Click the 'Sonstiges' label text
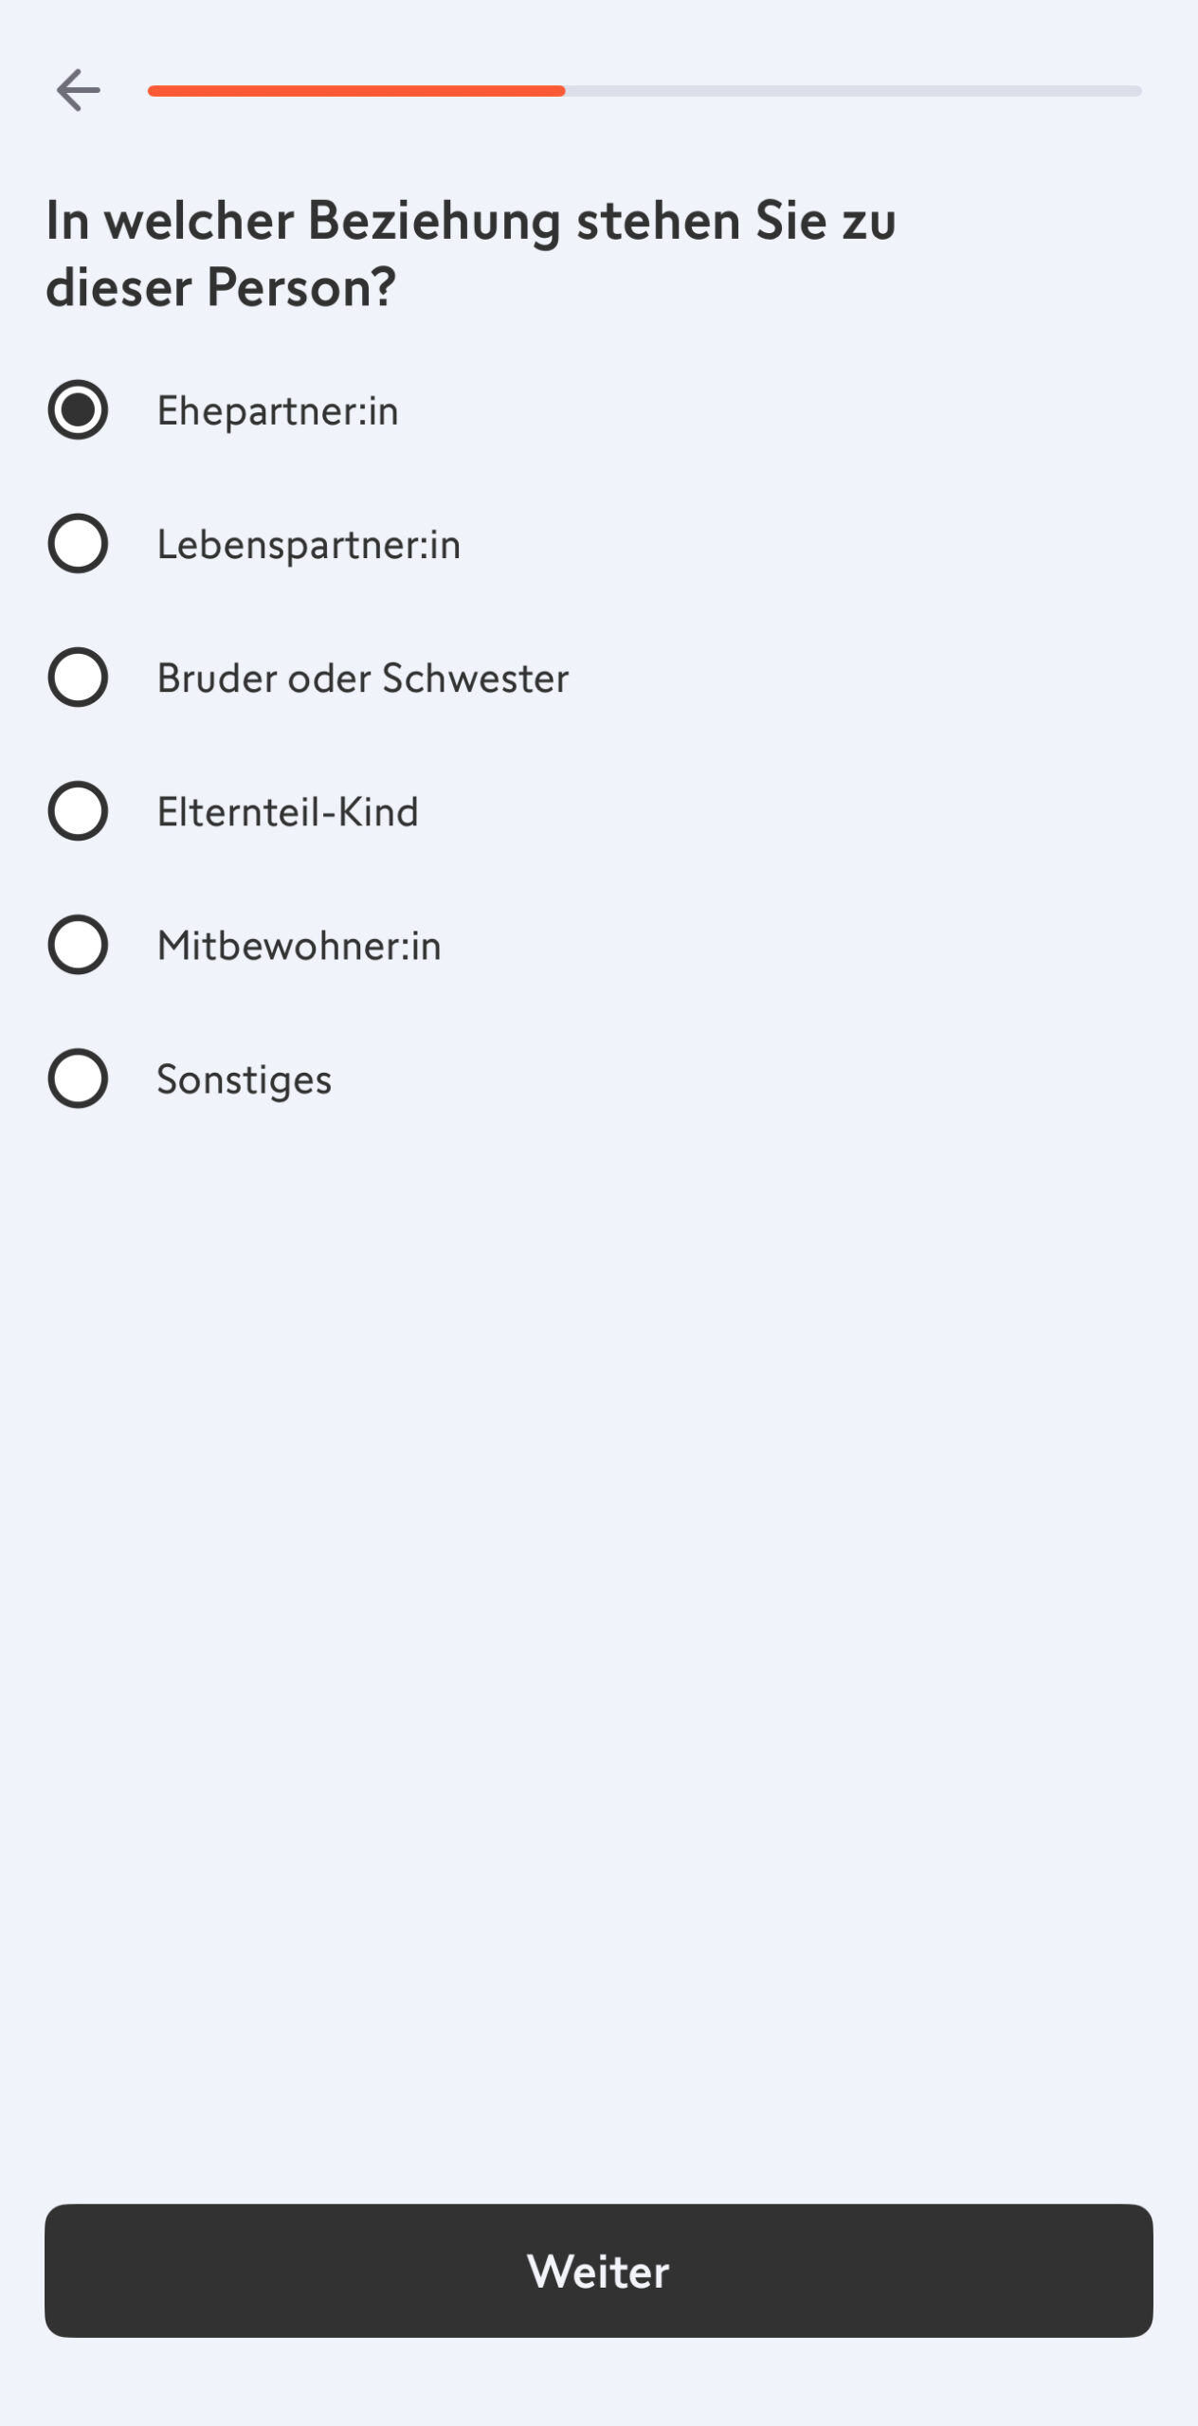 click(x=245, y=1079)
